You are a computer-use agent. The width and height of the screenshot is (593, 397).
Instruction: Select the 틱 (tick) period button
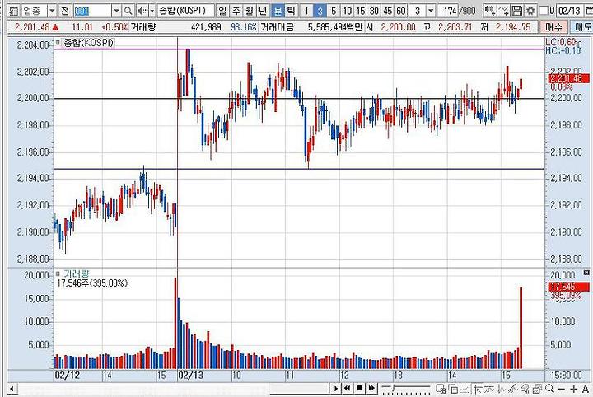click(x=291, y=11)
